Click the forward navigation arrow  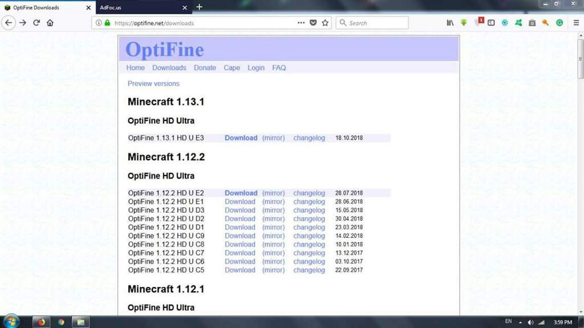pyautogui.click(x=23, y=23)
